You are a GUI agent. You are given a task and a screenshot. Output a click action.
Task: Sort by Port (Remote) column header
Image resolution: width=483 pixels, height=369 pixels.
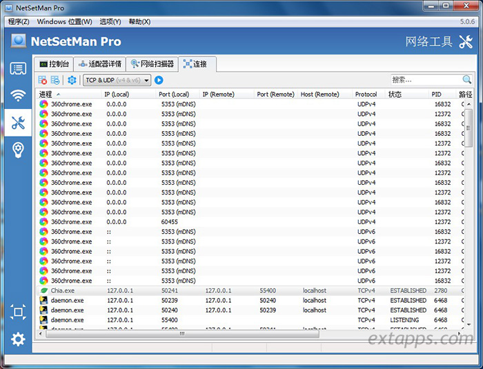click(276, 94)
